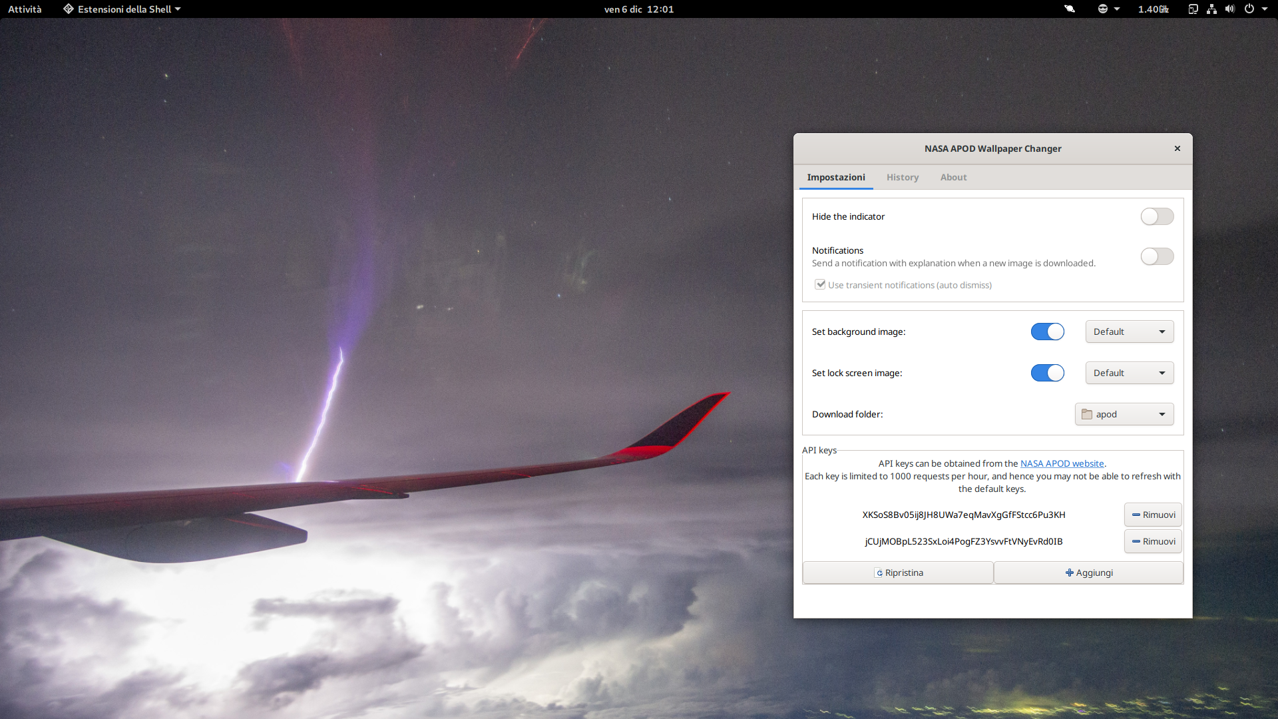Click the Estensioni della Shell app icon

tap(69, 9)
